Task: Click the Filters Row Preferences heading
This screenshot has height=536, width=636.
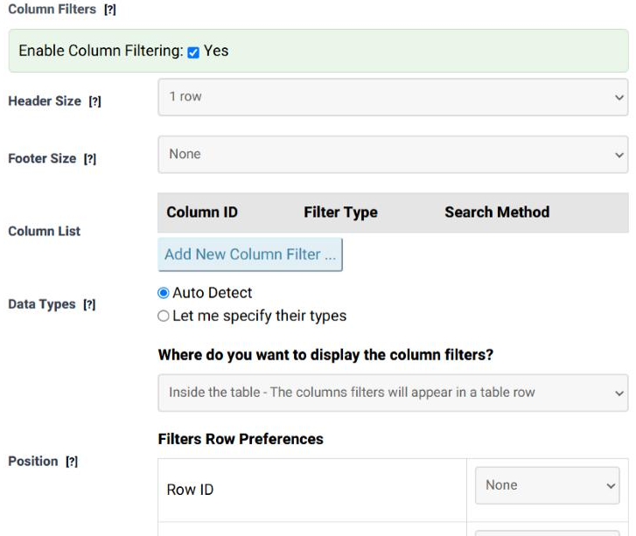Action: click(x=241, y=439)
